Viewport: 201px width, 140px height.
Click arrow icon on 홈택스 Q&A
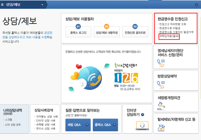click(x=114, y=125)
